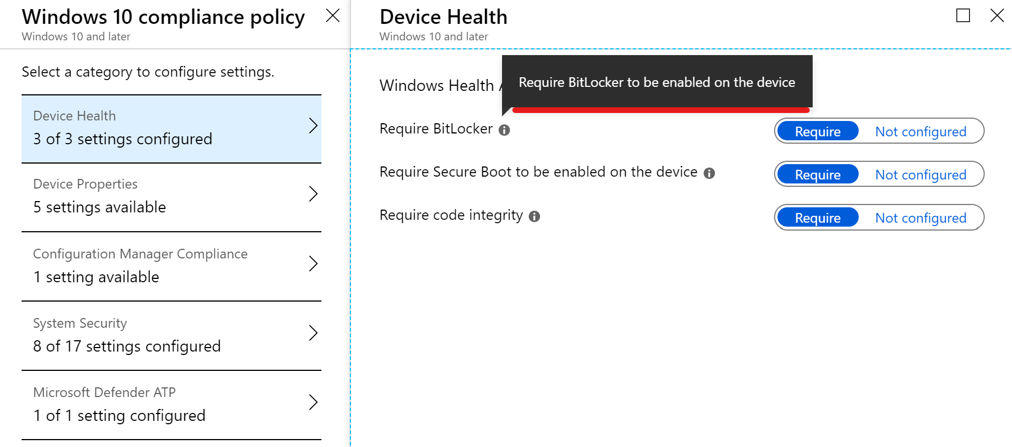Expand the Configuration Manager Compliance chevron

point(313,264)
